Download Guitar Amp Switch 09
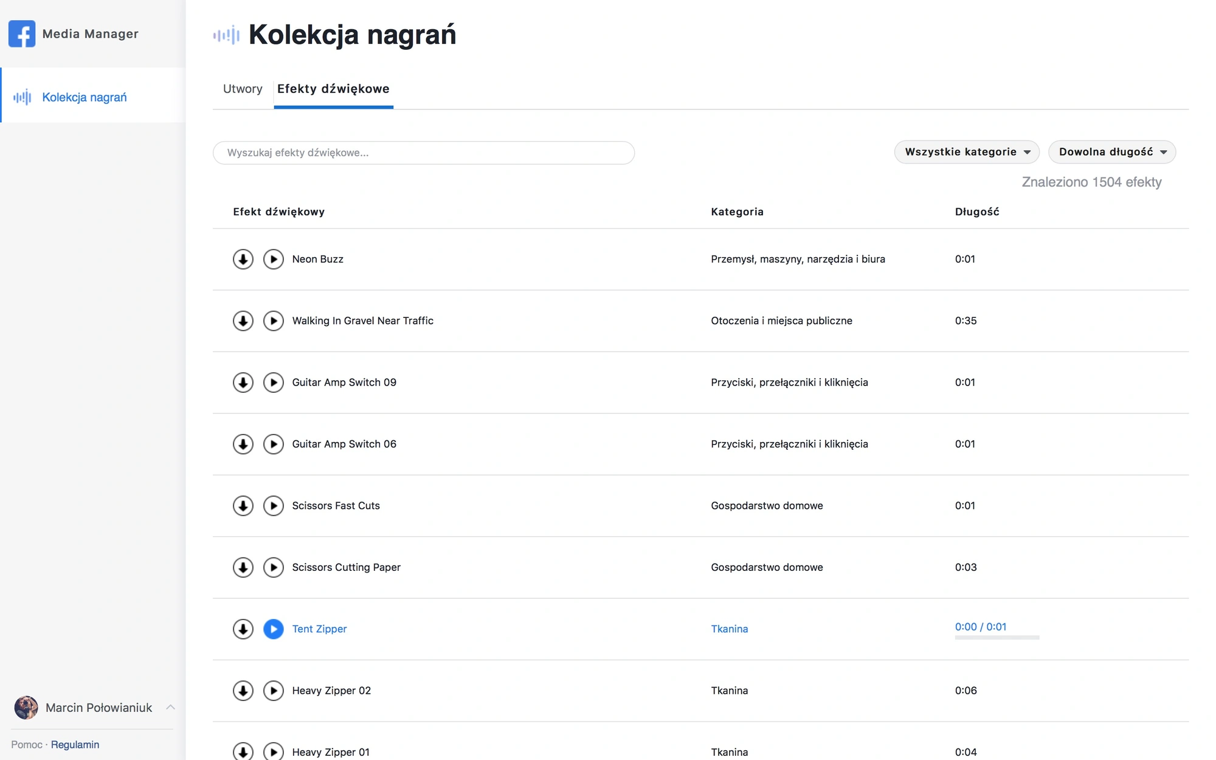The width and height of the screenshot is (1216, 760). pyautogui.click(x=243, y=382)
